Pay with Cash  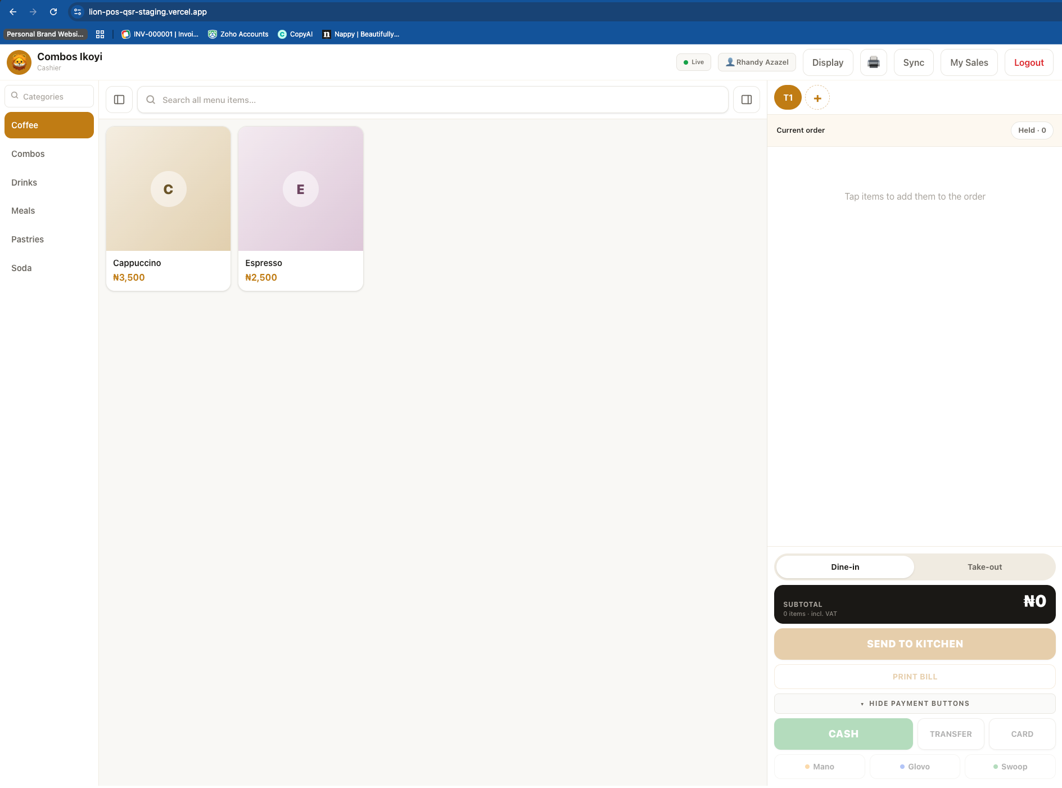click(x=843, y=734)
